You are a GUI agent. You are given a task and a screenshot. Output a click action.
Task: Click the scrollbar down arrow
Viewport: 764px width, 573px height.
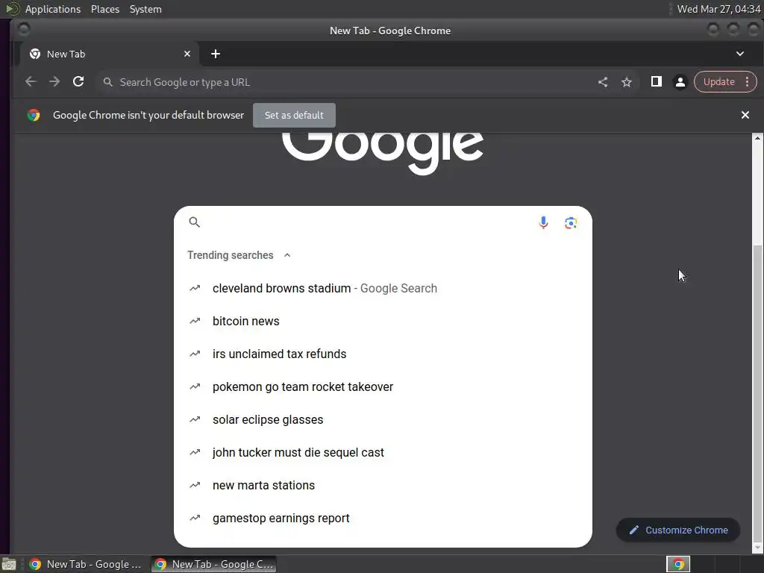coord(758,548)
